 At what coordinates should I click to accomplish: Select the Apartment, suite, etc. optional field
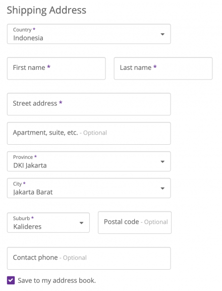[x=89, y=133]
